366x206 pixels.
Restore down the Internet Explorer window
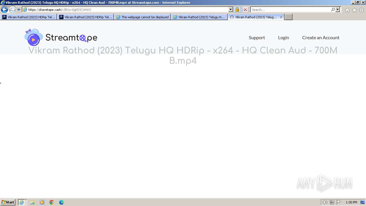click(x=358, y=2)
